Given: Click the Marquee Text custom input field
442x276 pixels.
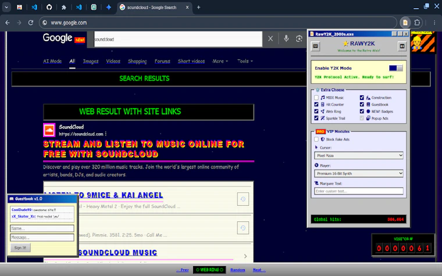Looking at the screenshot, I should [x=359, y=191].
